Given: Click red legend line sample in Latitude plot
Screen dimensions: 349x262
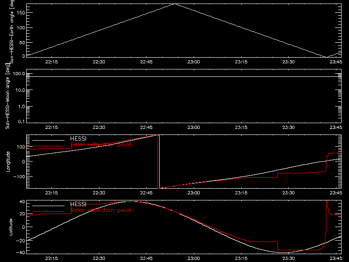Looking at the screenshot, I should click(x=48, y=212).
